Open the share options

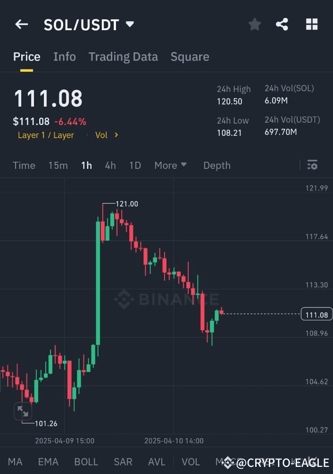point(282,25)
